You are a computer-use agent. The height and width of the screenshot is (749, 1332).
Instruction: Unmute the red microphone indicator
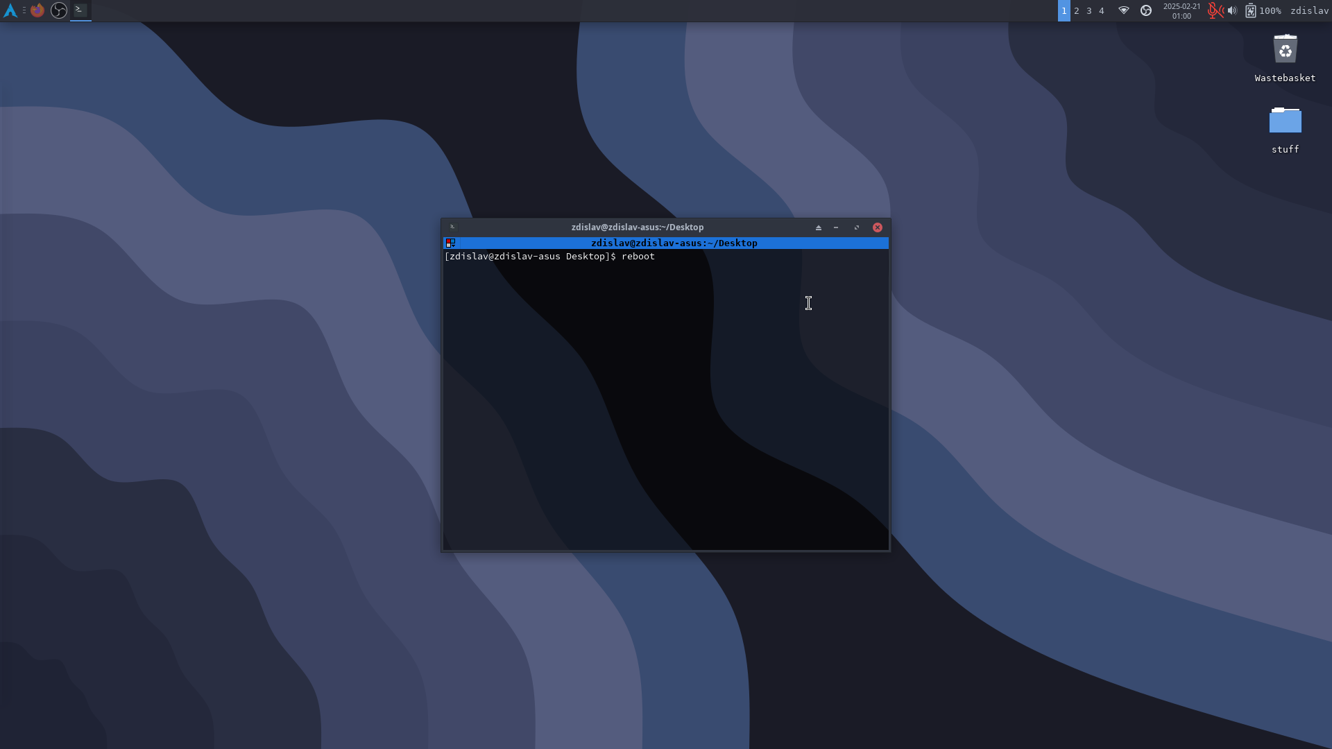click(1213, 10)
